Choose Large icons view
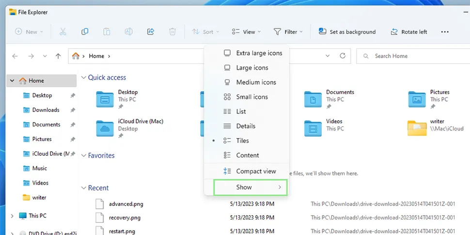This screenshot has height=235, width=470. [x=247, y=68]
